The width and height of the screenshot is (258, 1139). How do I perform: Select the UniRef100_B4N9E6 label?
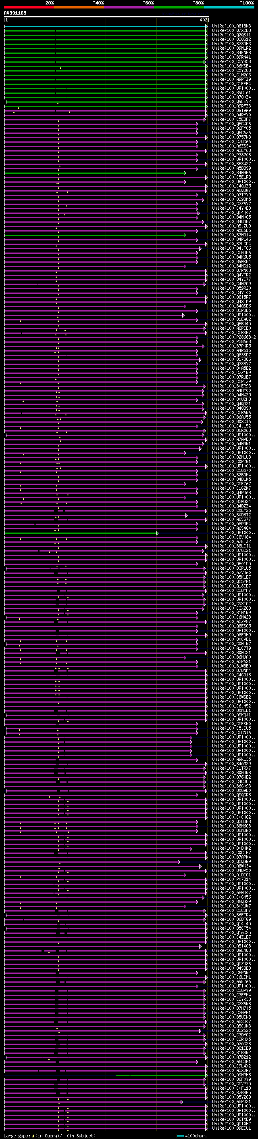click(231, 173)
